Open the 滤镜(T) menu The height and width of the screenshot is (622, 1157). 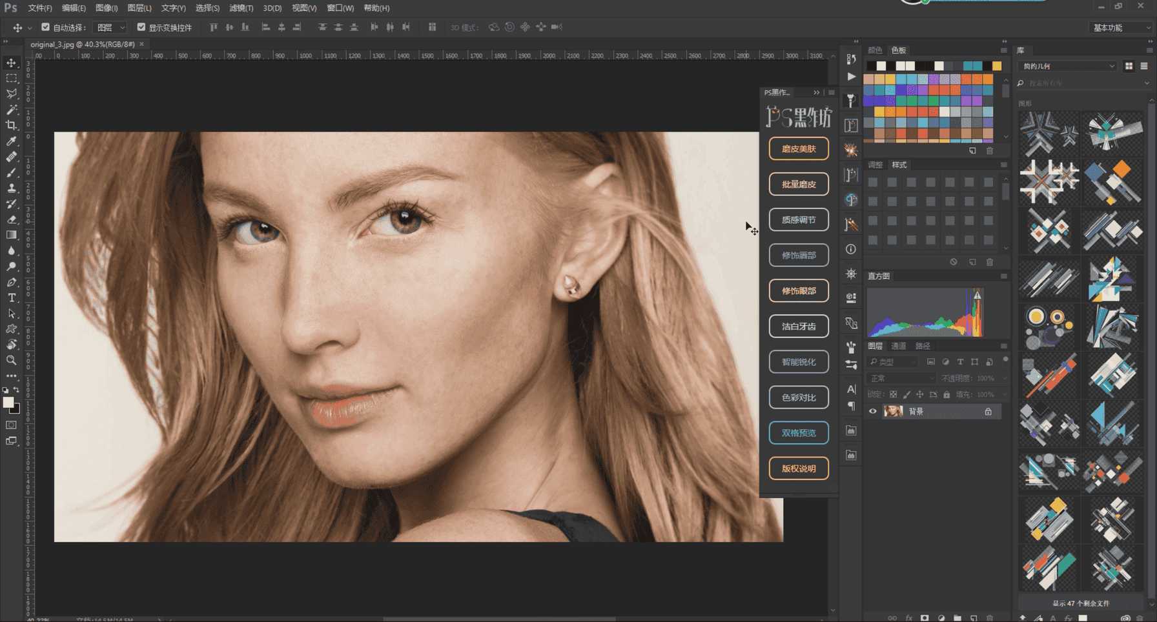coord(241,8)
